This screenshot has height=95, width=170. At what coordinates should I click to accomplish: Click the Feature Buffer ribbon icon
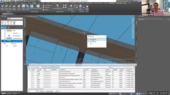tap(2, 7)
